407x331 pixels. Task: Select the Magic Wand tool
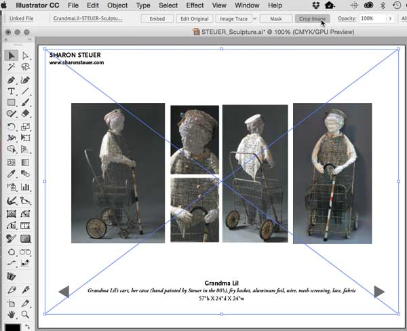tap(11, 67)
